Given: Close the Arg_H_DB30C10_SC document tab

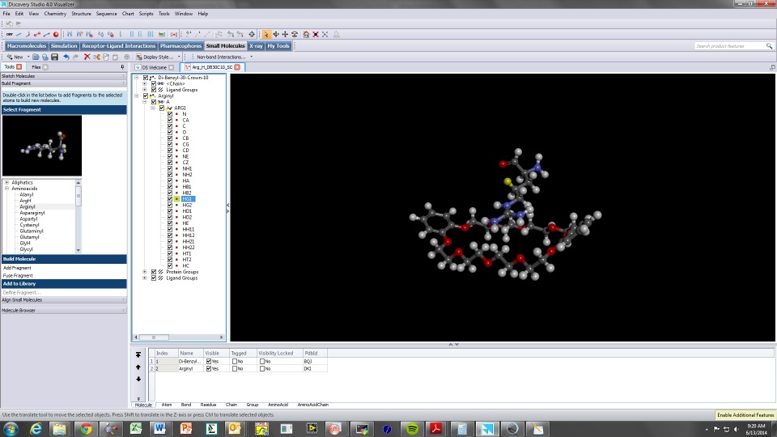Looking at the screenshot, I should [x=238, y=67].
